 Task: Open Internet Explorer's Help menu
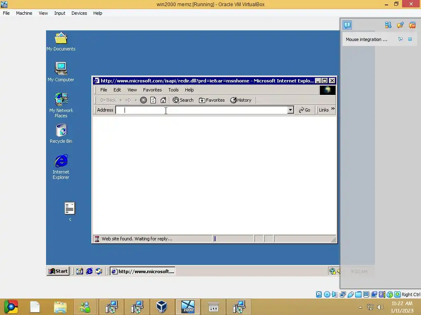(189, 90)
